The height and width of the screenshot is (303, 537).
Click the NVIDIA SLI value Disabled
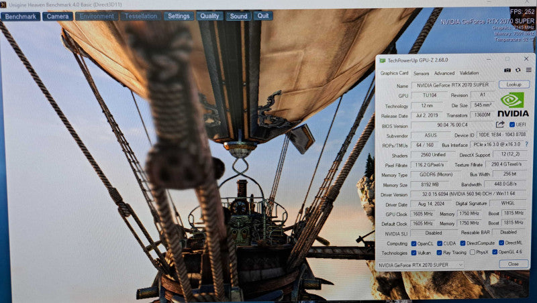pyautogui.click(x=434, y=233)
